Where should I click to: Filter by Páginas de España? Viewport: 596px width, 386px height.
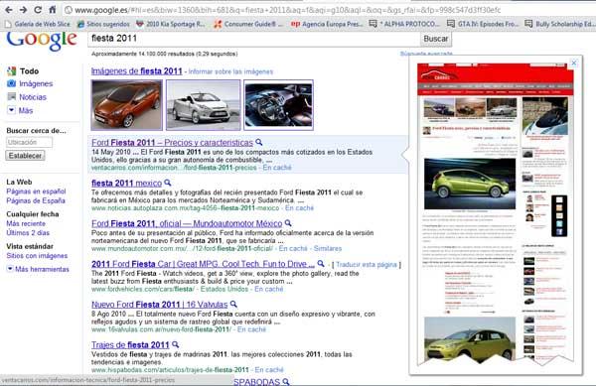(36, 200)
